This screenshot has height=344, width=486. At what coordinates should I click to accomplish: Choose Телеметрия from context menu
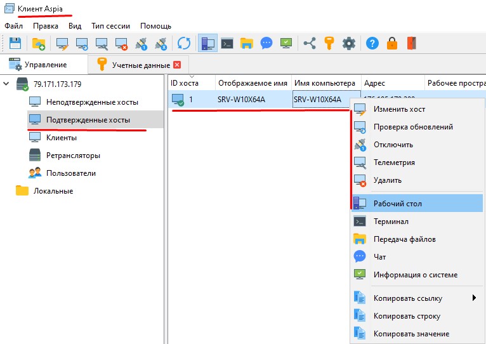417,162
